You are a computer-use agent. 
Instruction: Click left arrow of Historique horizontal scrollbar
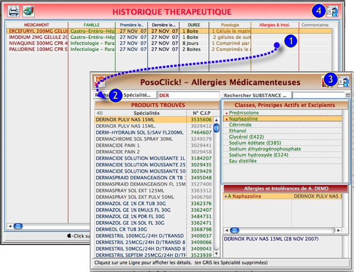[10, 226]
